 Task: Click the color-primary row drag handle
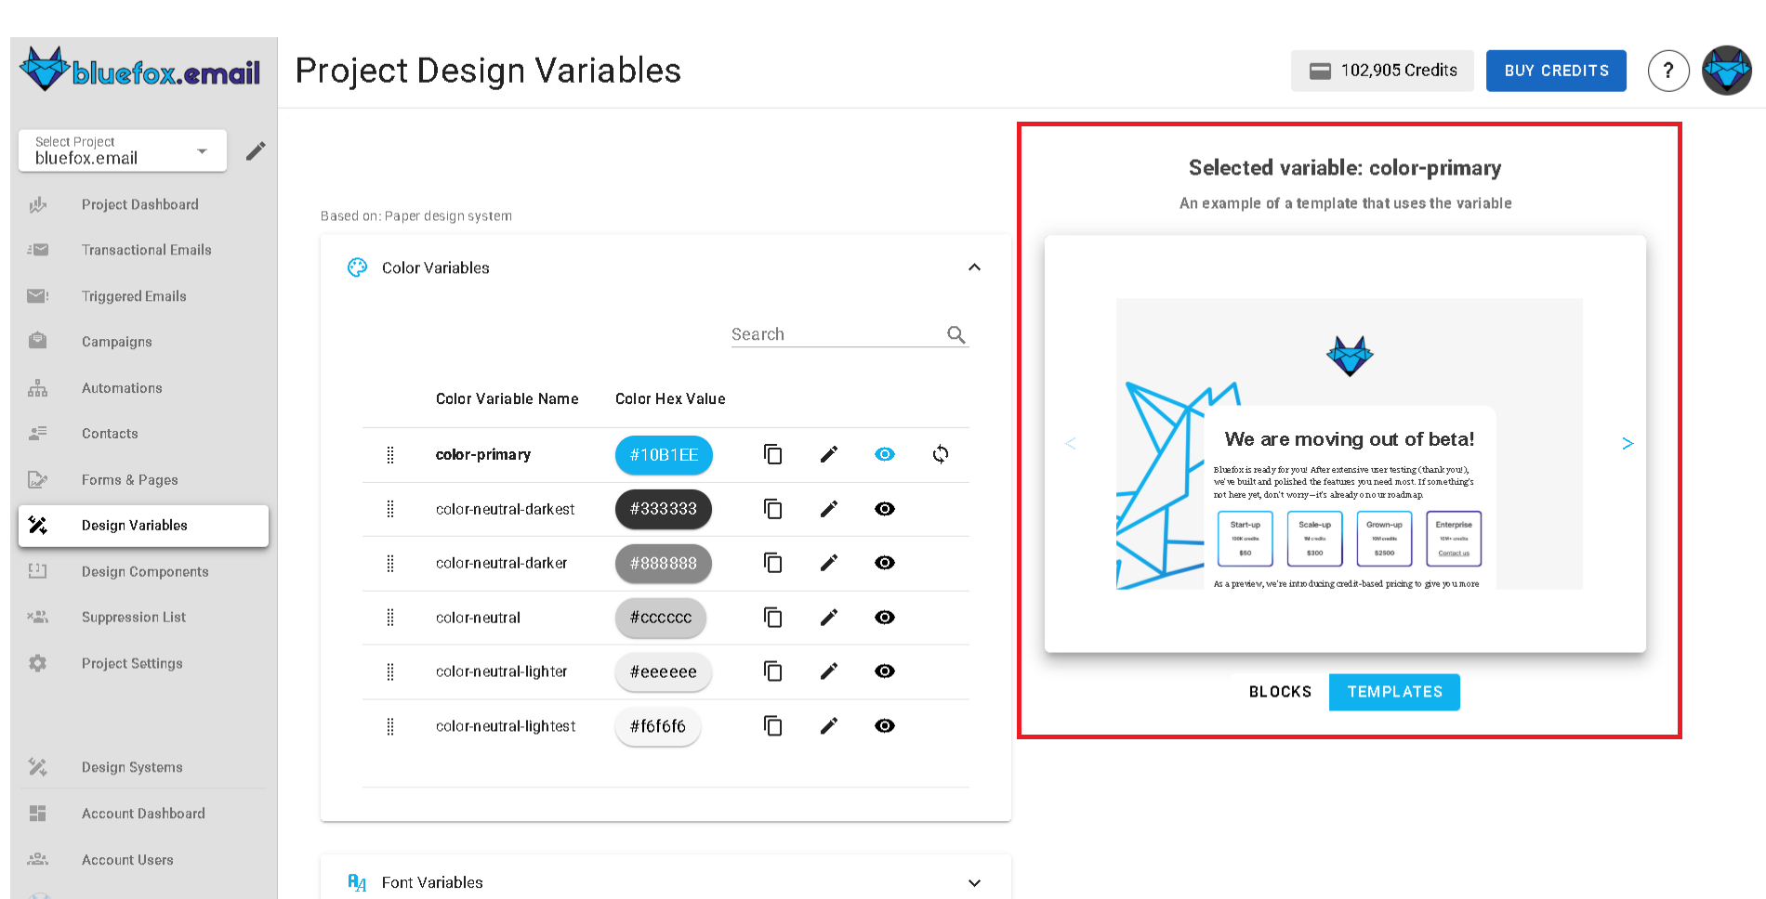tap(390, 454)
